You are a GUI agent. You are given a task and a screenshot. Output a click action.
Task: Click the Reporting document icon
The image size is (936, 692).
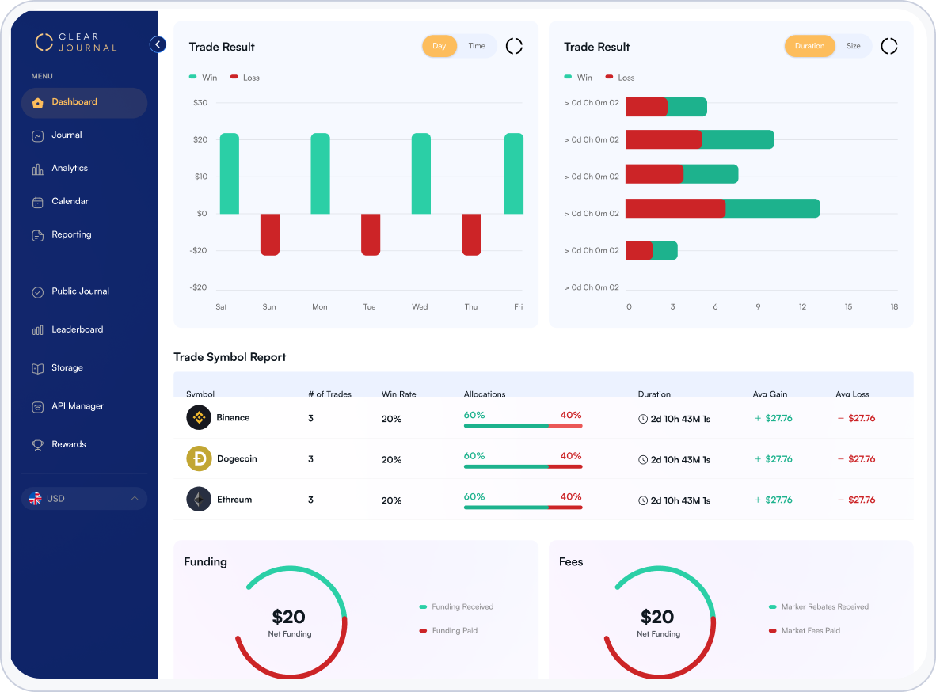click(37, 236)
